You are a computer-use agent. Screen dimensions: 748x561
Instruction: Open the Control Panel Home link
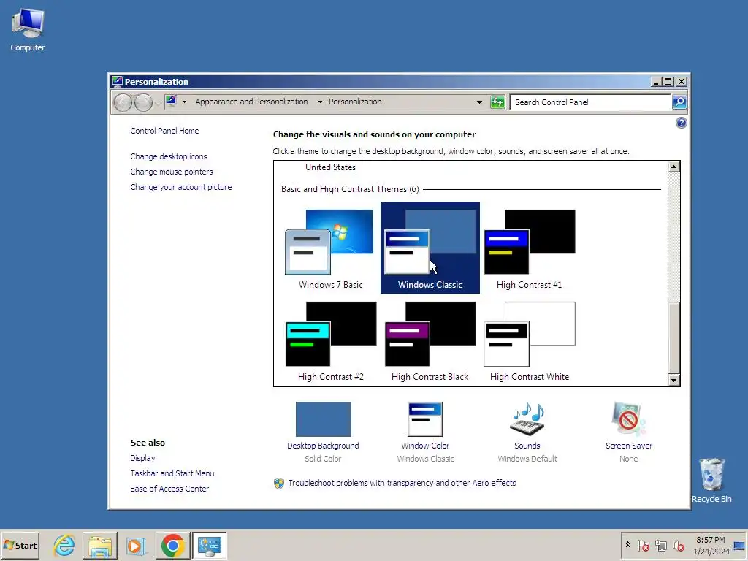pyautogui.click(x=164, y=131)
